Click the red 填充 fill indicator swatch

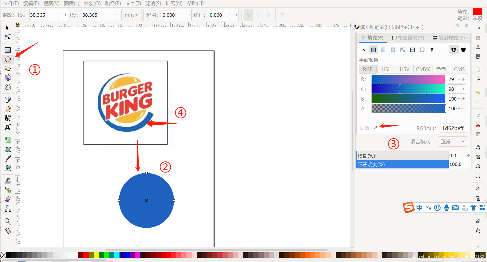[x=478, y=12]
